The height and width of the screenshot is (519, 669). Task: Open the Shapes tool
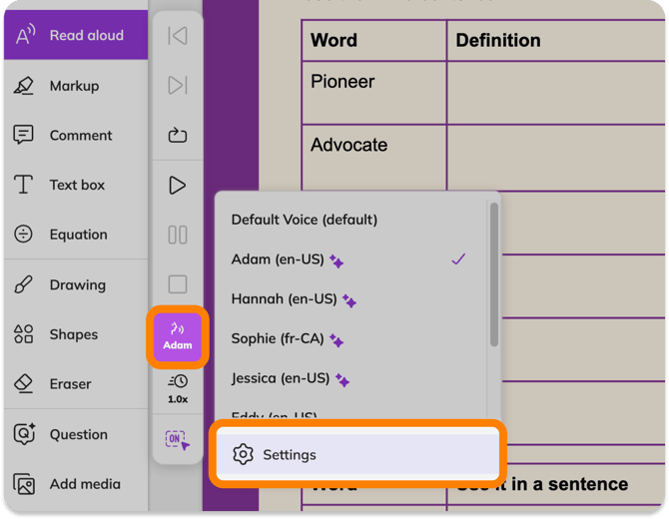point(76,334)
